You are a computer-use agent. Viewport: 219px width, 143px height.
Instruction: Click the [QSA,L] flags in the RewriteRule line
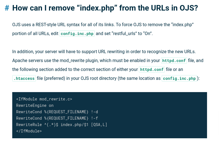click(99, 125)
